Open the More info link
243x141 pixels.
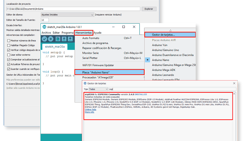click(x=89, y=112)
